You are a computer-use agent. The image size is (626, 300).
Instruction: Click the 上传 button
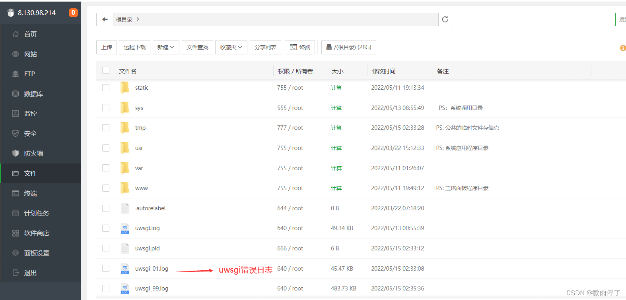point(107,47)
